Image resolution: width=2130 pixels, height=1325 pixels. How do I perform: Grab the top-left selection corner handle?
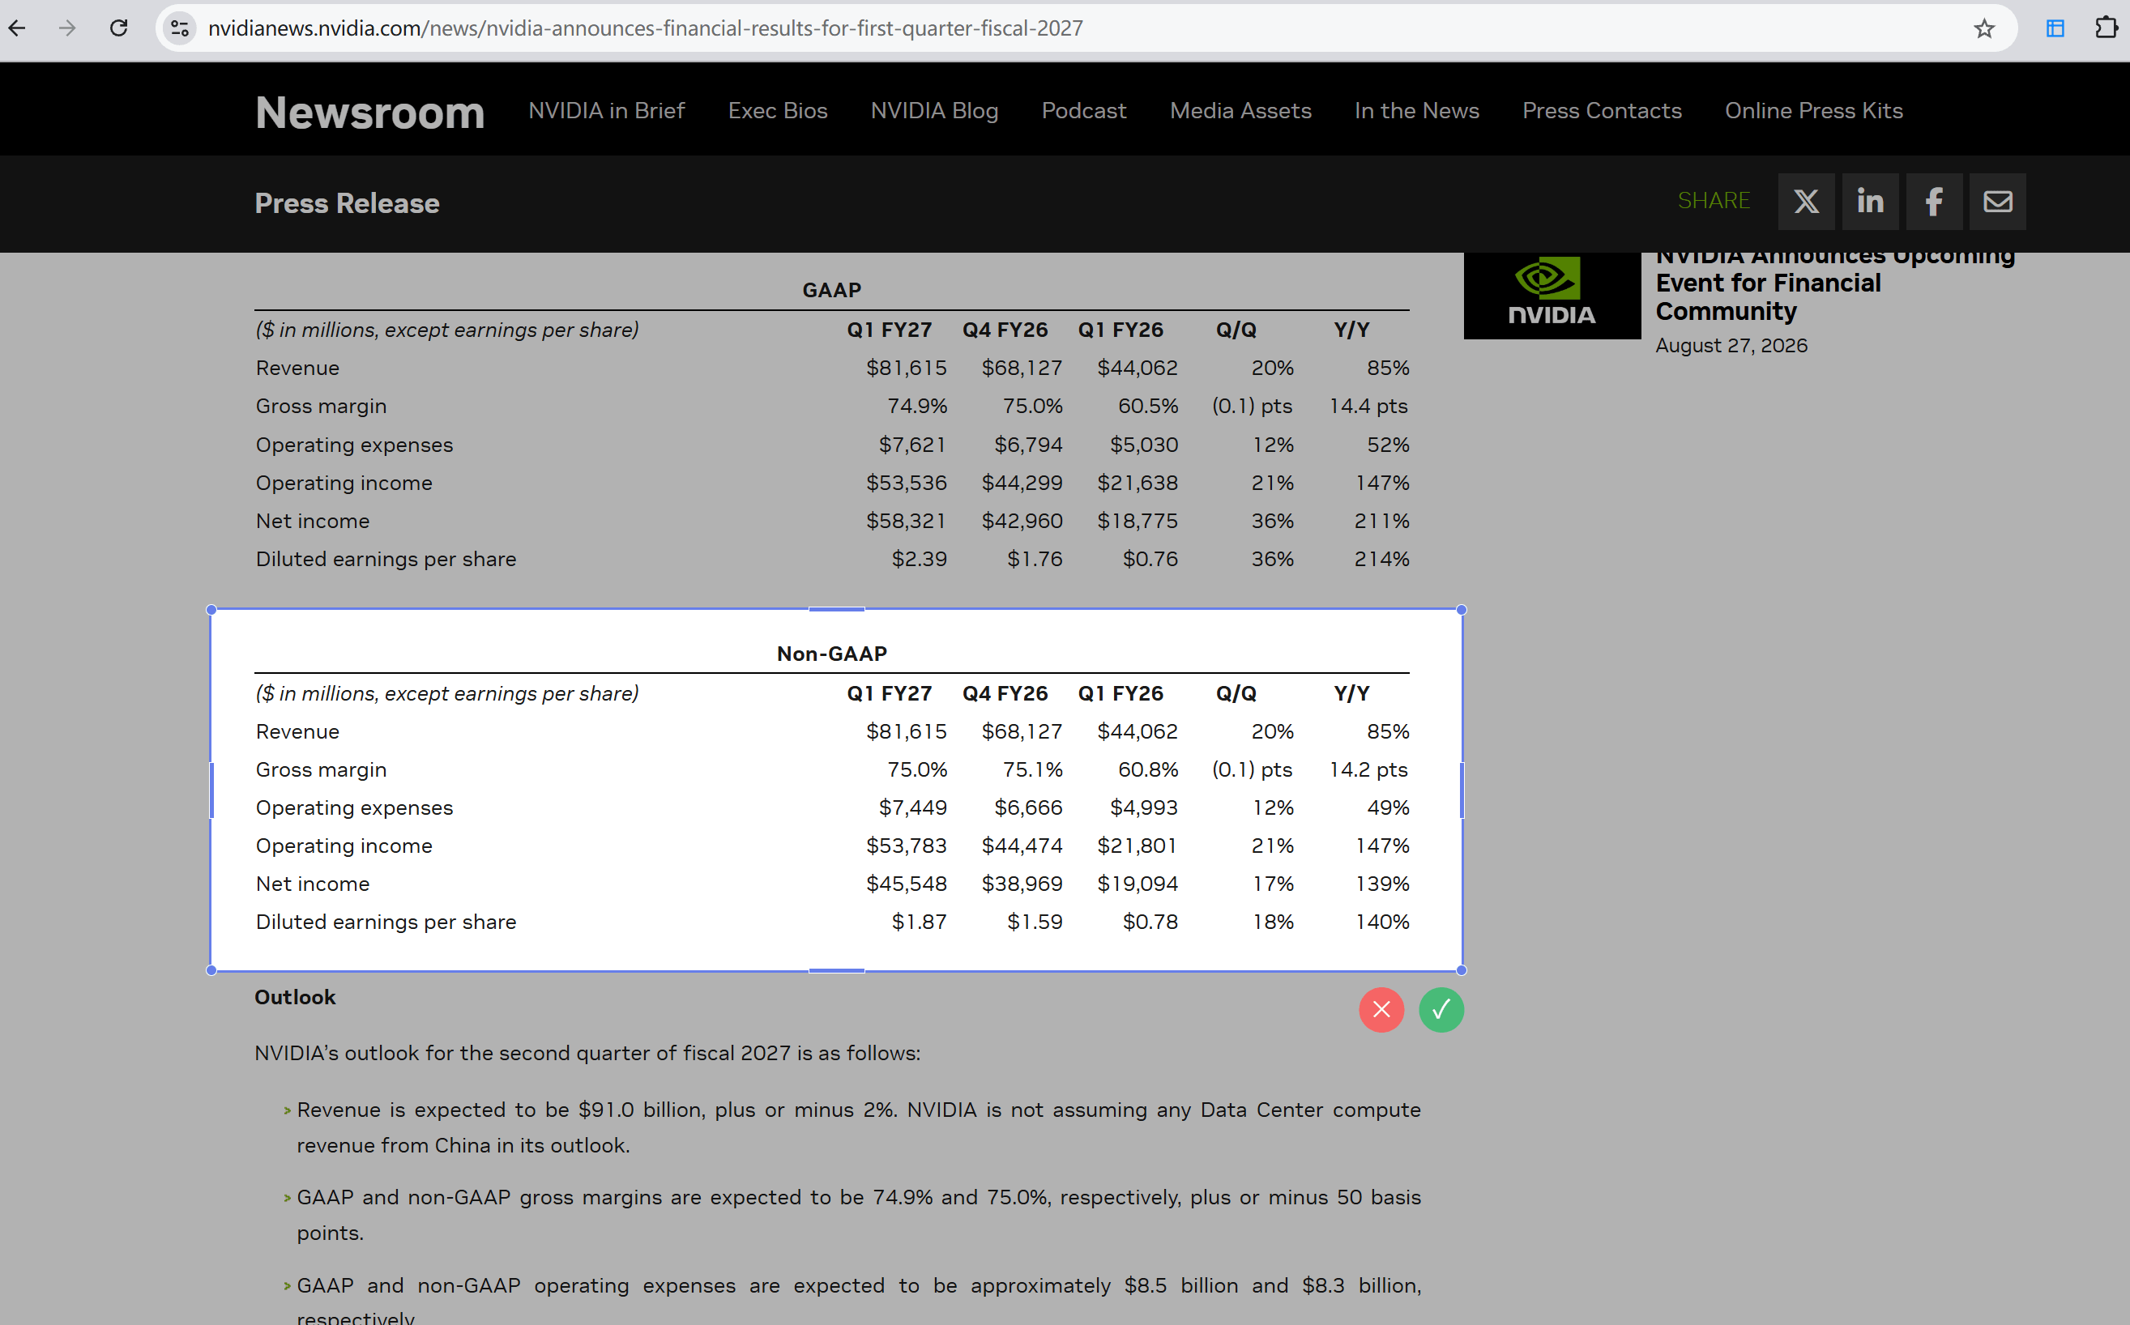(211, 609)
